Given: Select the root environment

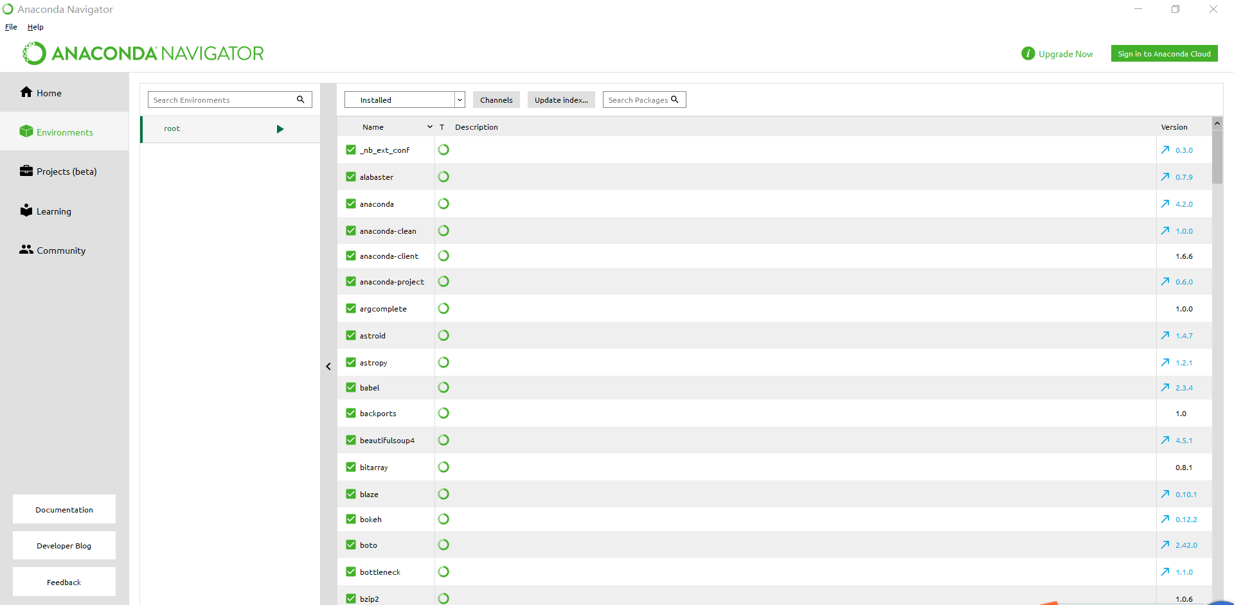Looking at the screenshot, I should click(230, 129).
